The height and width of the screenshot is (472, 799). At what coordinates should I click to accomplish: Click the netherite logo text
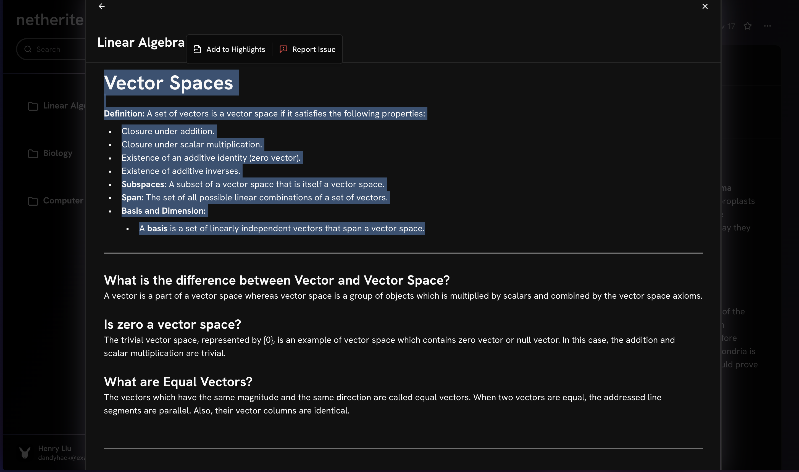tap(50, 20)
